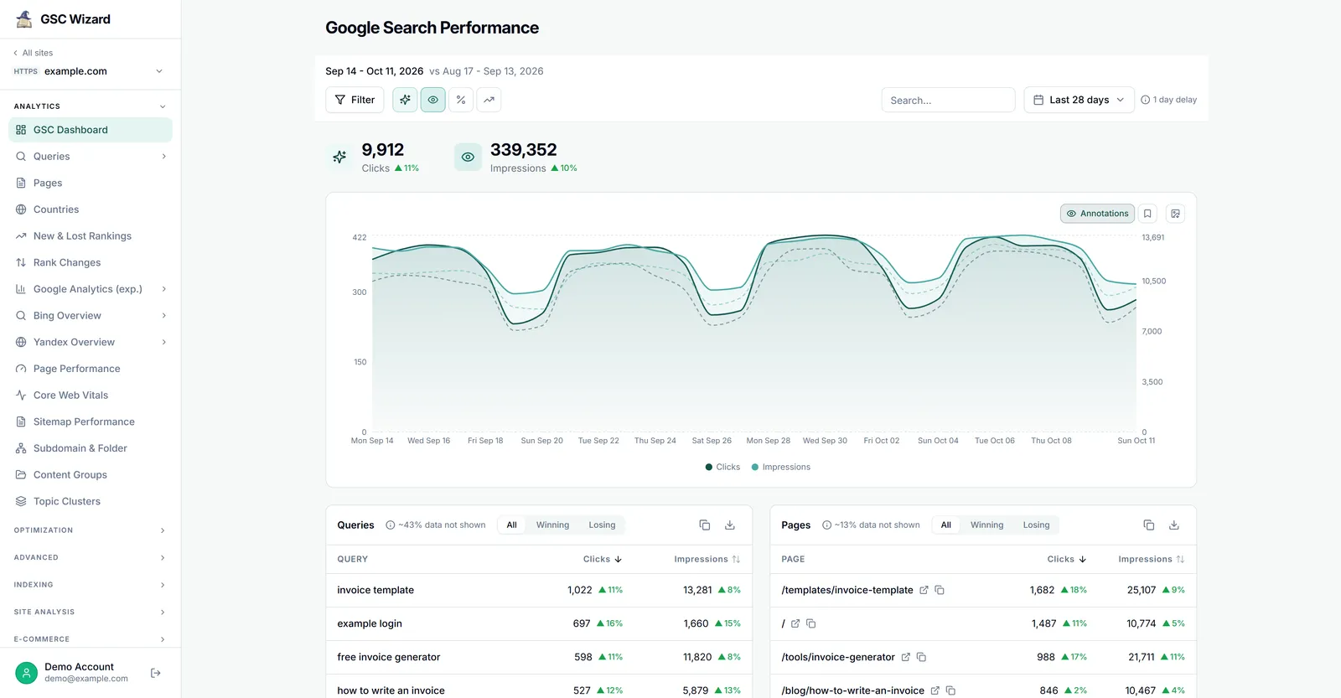Screen dimensions: 1341x698
Task: Click the Demo Account avatar
Action: pos(27,673)
